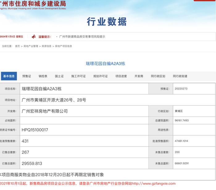Click the 黄埔区 district value
216x190 pixels.
pos(179,111)
